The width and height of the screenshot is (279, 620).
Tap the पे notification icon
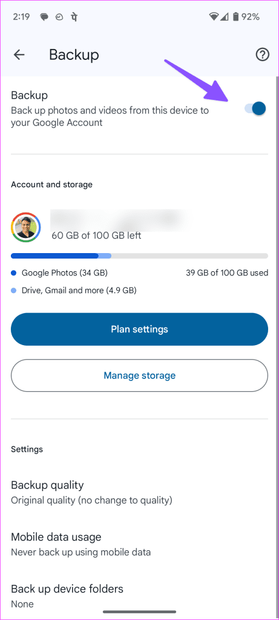[74, 17]
